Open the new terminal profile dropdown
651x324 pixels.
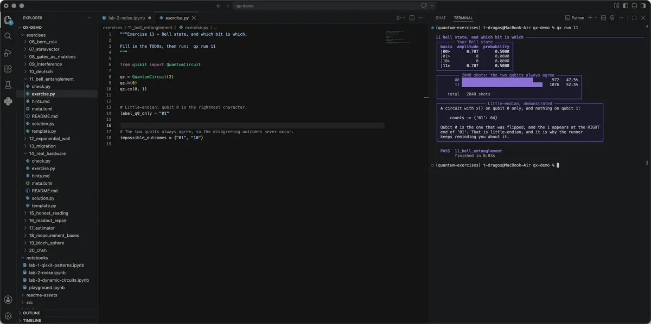click(x=596, y=18)
